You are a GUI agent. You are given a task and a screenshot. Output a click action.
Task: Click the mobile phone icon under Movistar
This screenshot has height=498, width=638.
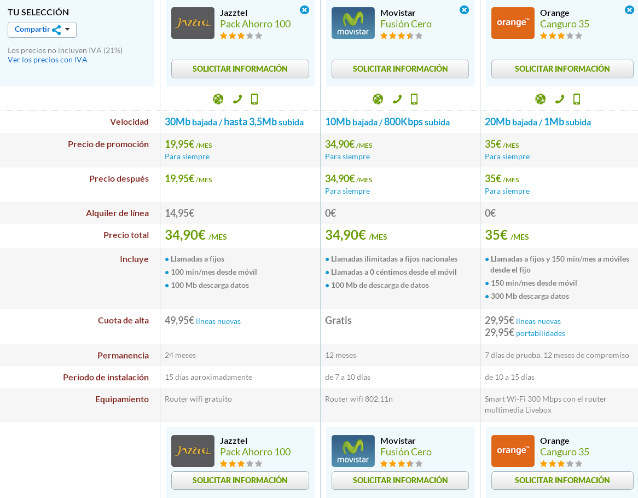tap(414, 99)
